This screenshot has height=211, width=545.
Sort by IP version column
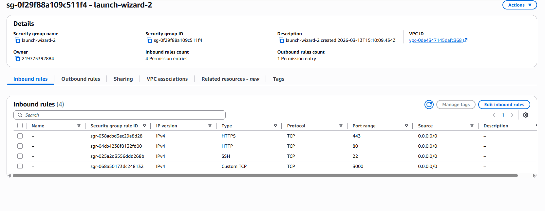(x=210, y=126)
